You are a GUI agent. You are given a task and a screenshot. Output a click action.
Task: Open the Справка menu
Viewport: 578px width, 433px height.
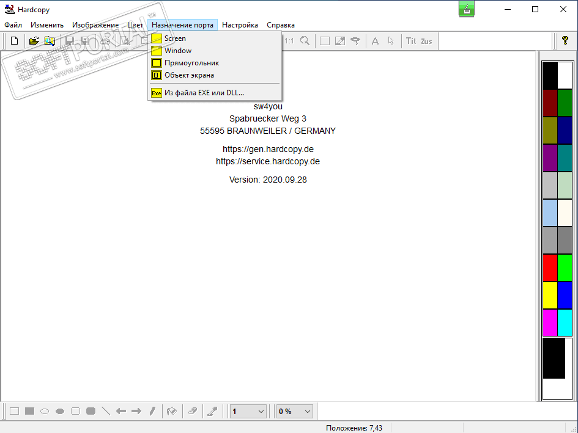click(x=281, y=25)
